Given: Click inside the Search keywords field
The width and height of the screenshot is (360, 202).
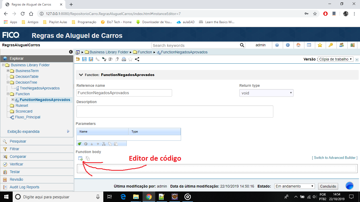Looking at the screenshot, I should [x=195, y=45].
